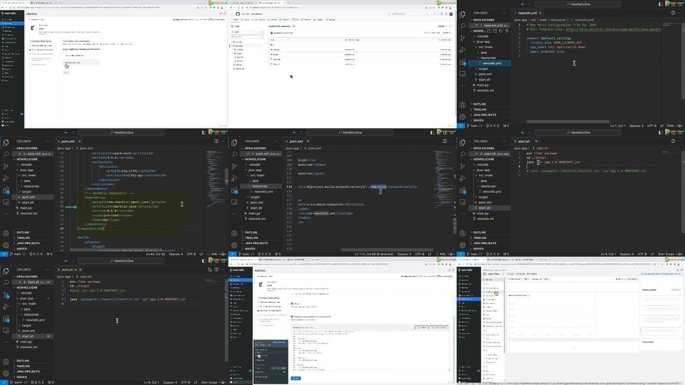Open Explorer icon in modified start.sh window
The width and height of the screenshot is (685, 385).
tap(6, 271)
